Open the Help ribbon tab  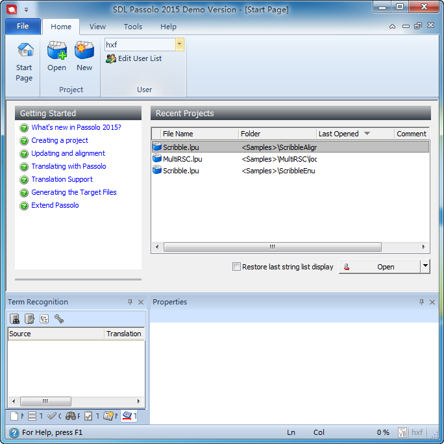tap(168, 27)
